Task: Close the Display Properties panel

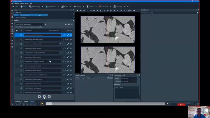Action: (x=112, y=75)
